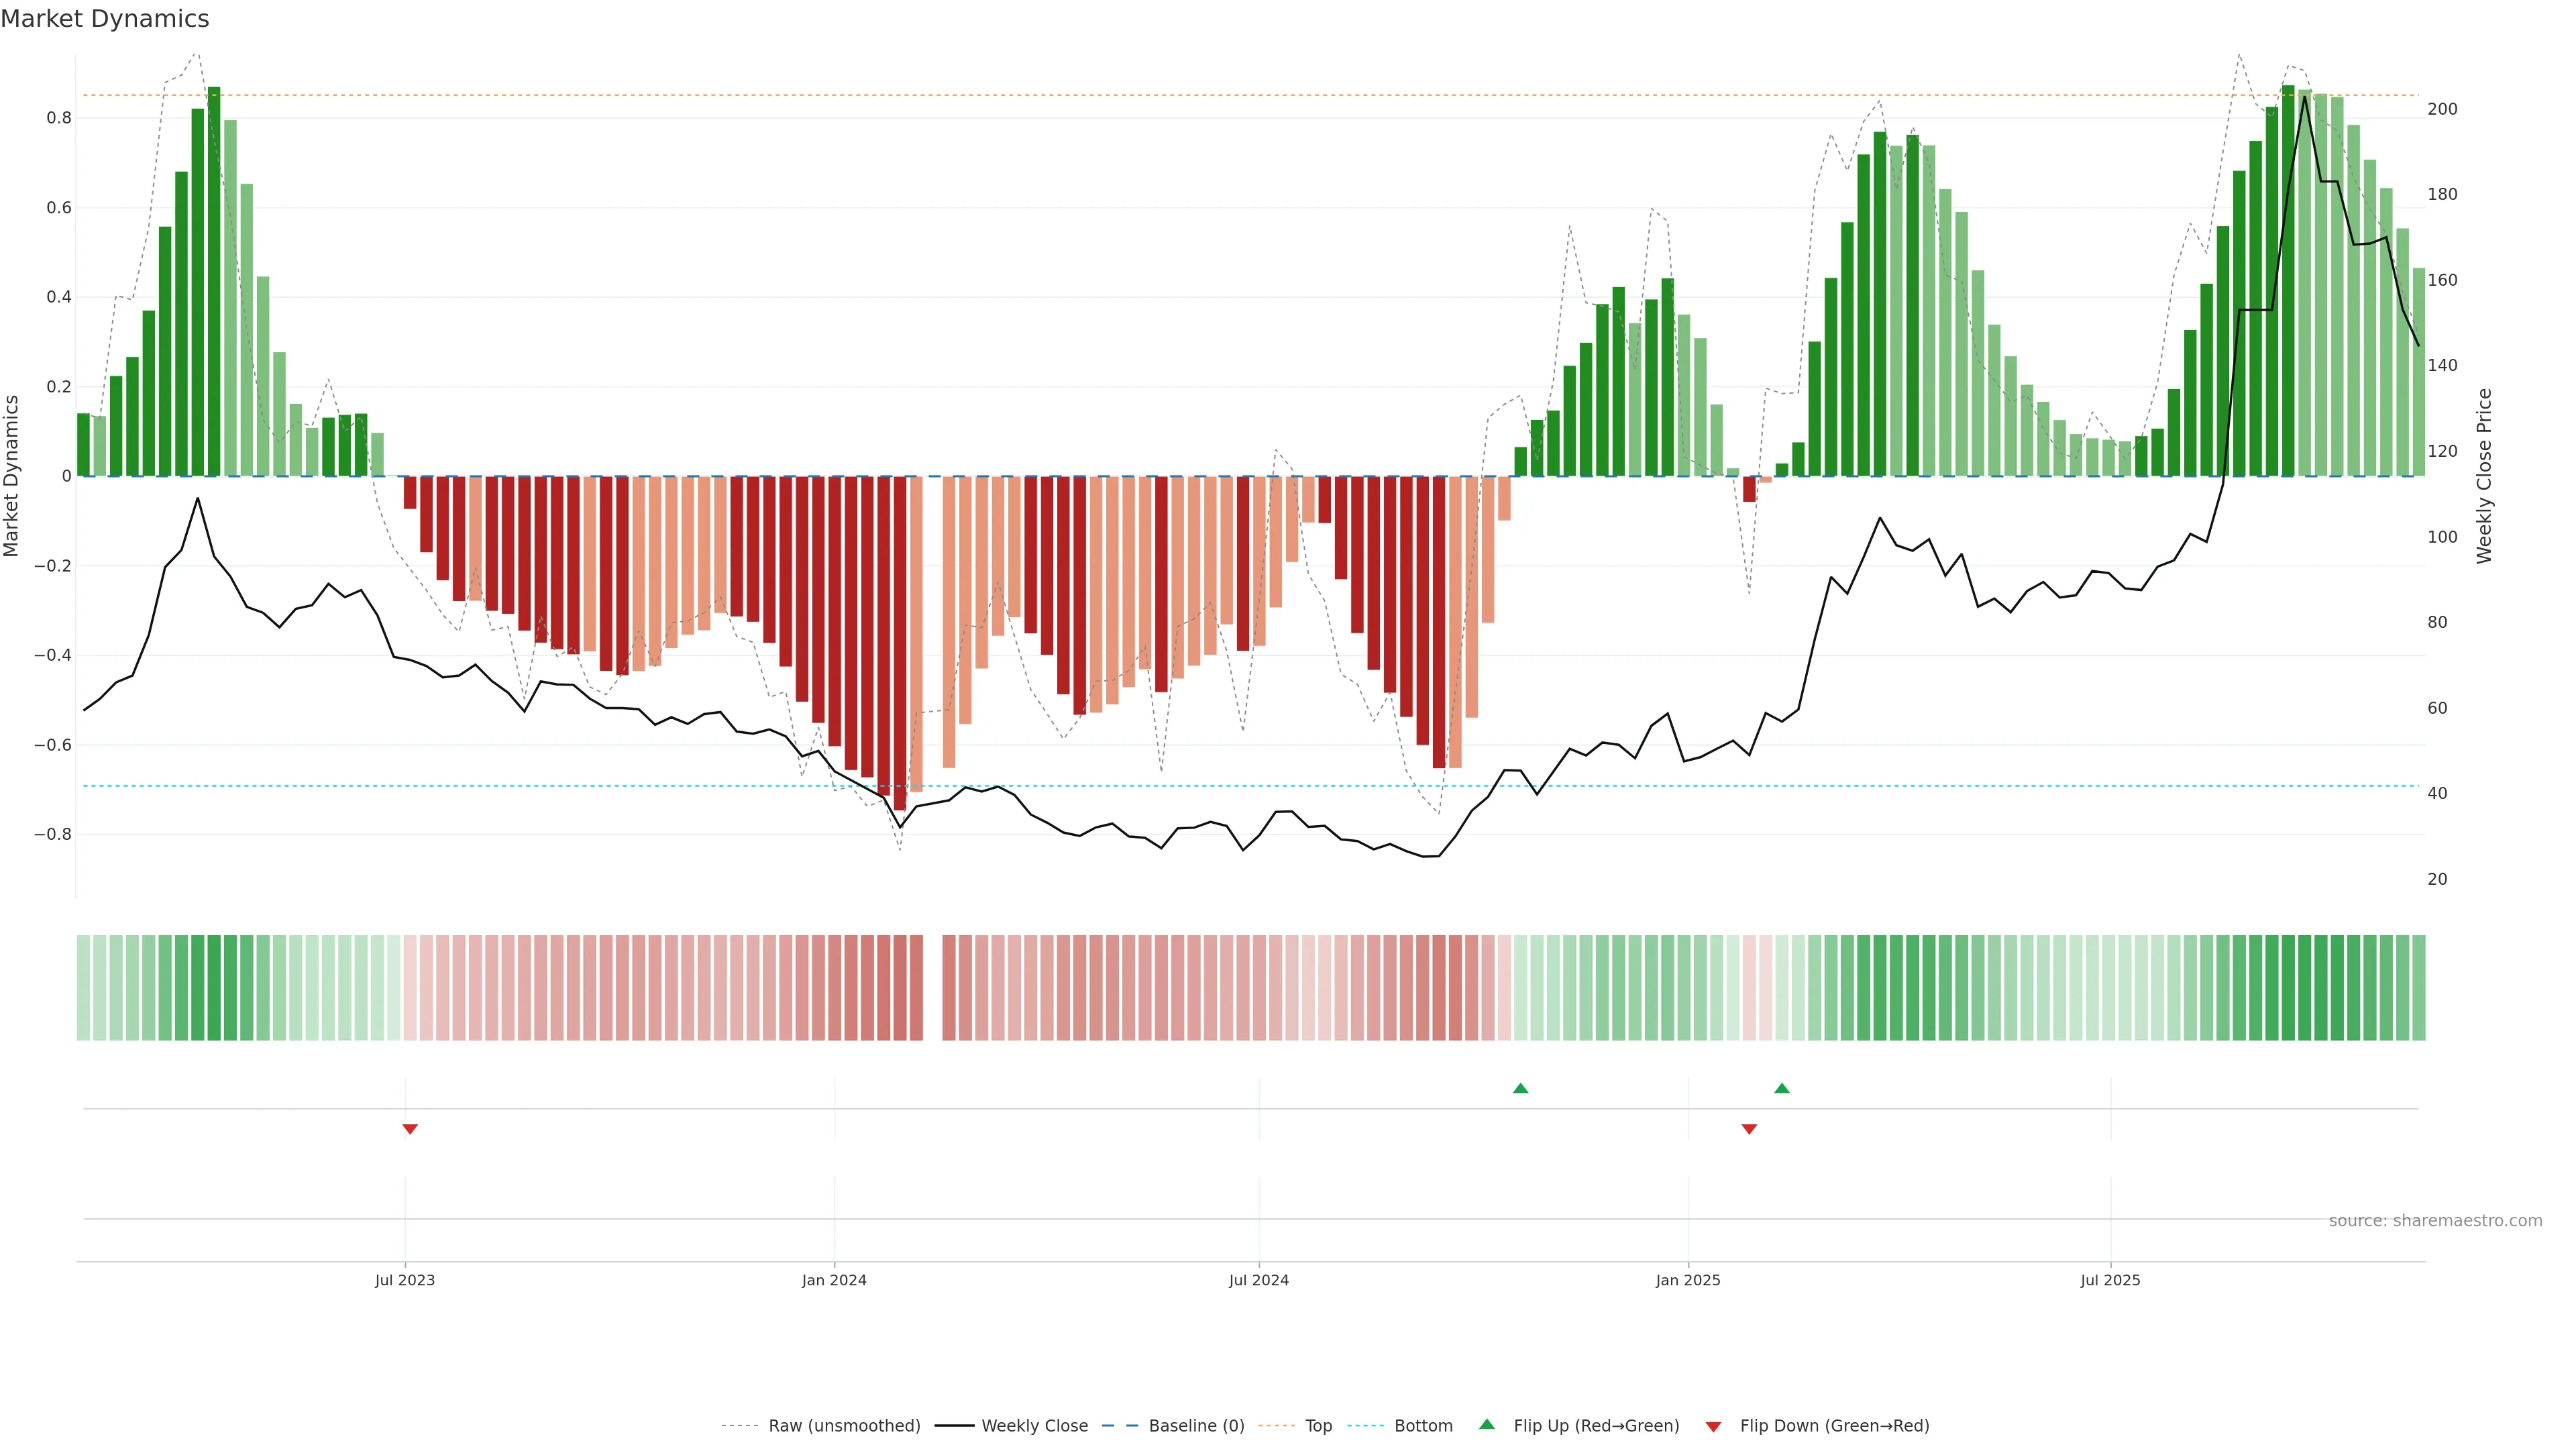
Task: Click the Market Dynamics y-axis title
Action: click(x=11, y=476)
